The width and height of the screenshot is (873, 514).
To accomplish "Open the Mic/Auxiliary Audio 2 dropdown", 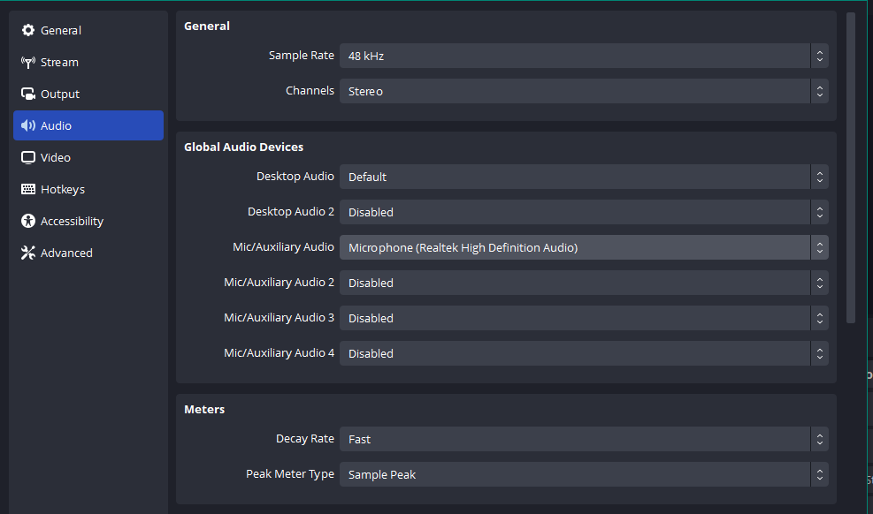I will click(x=584, y=283).
